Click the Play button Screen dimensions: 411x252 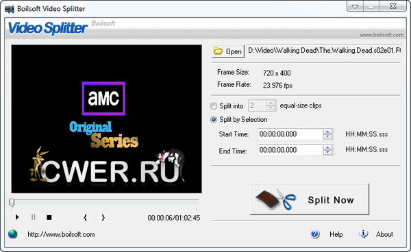tap(17, 217)
